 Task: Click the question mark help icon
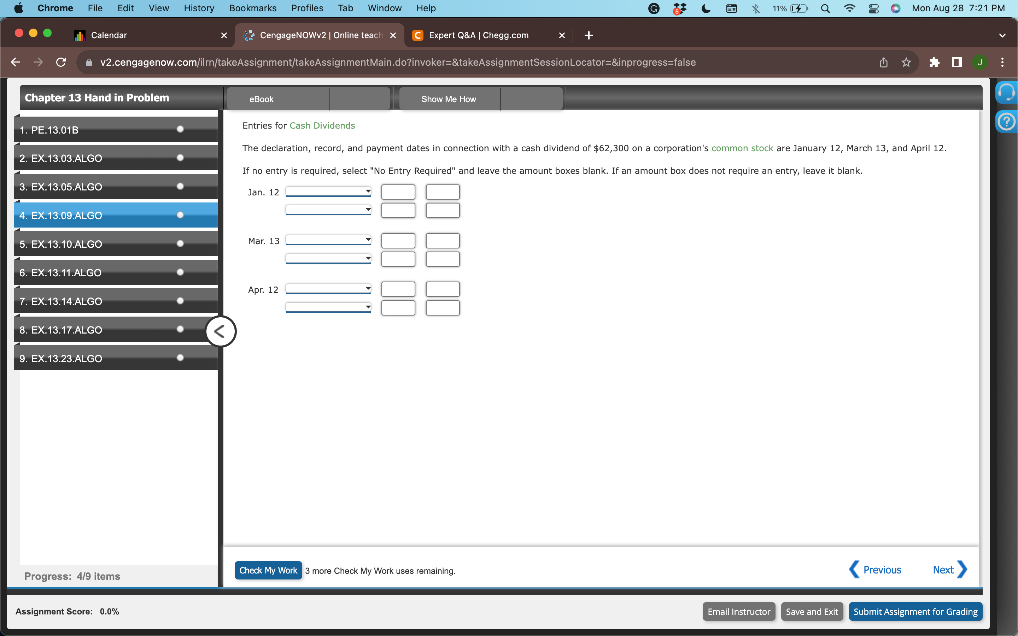tap(1006, 122)
